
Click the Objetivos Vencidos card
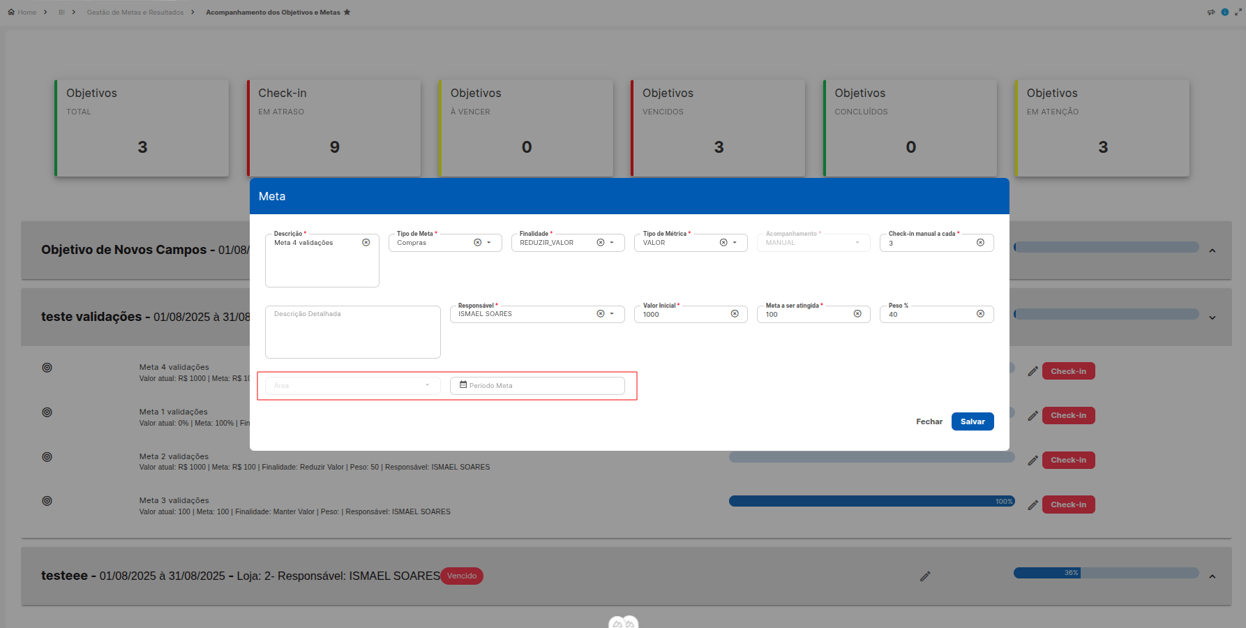pyautogui.click(x=718, y=128)
